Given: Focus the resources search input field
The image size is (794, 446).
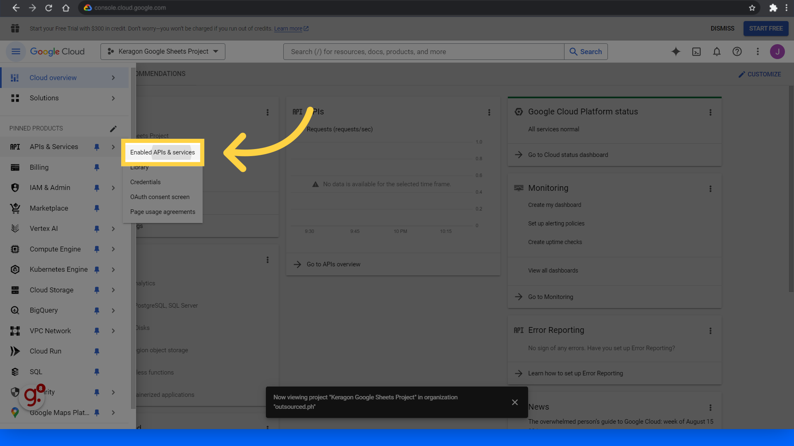Looking at the screenshot, I should click(x=423, y=52).
